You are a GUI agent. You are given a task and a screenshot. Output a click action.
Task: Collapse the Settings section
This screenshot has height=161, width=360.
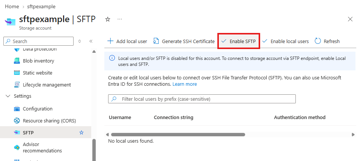[8, 96]
